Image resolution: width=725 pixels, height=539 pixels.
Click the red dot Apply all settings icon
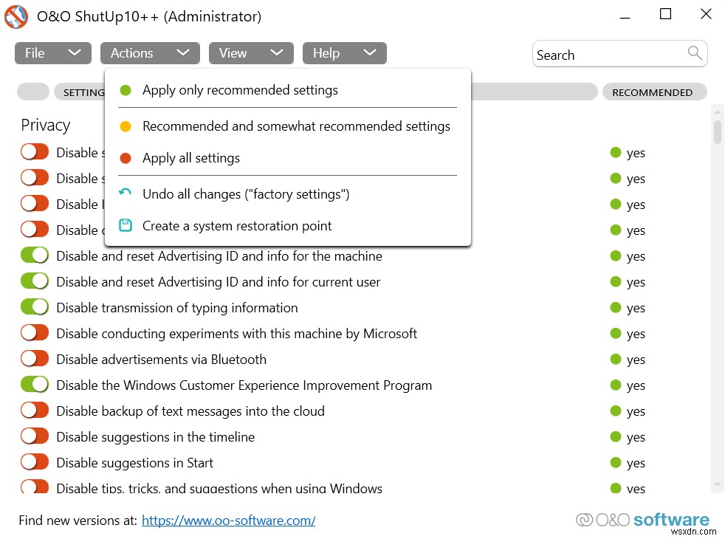[x=126, y=158]
